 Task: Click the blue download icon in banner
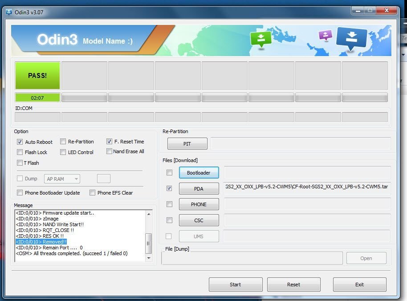click(351, 39)
